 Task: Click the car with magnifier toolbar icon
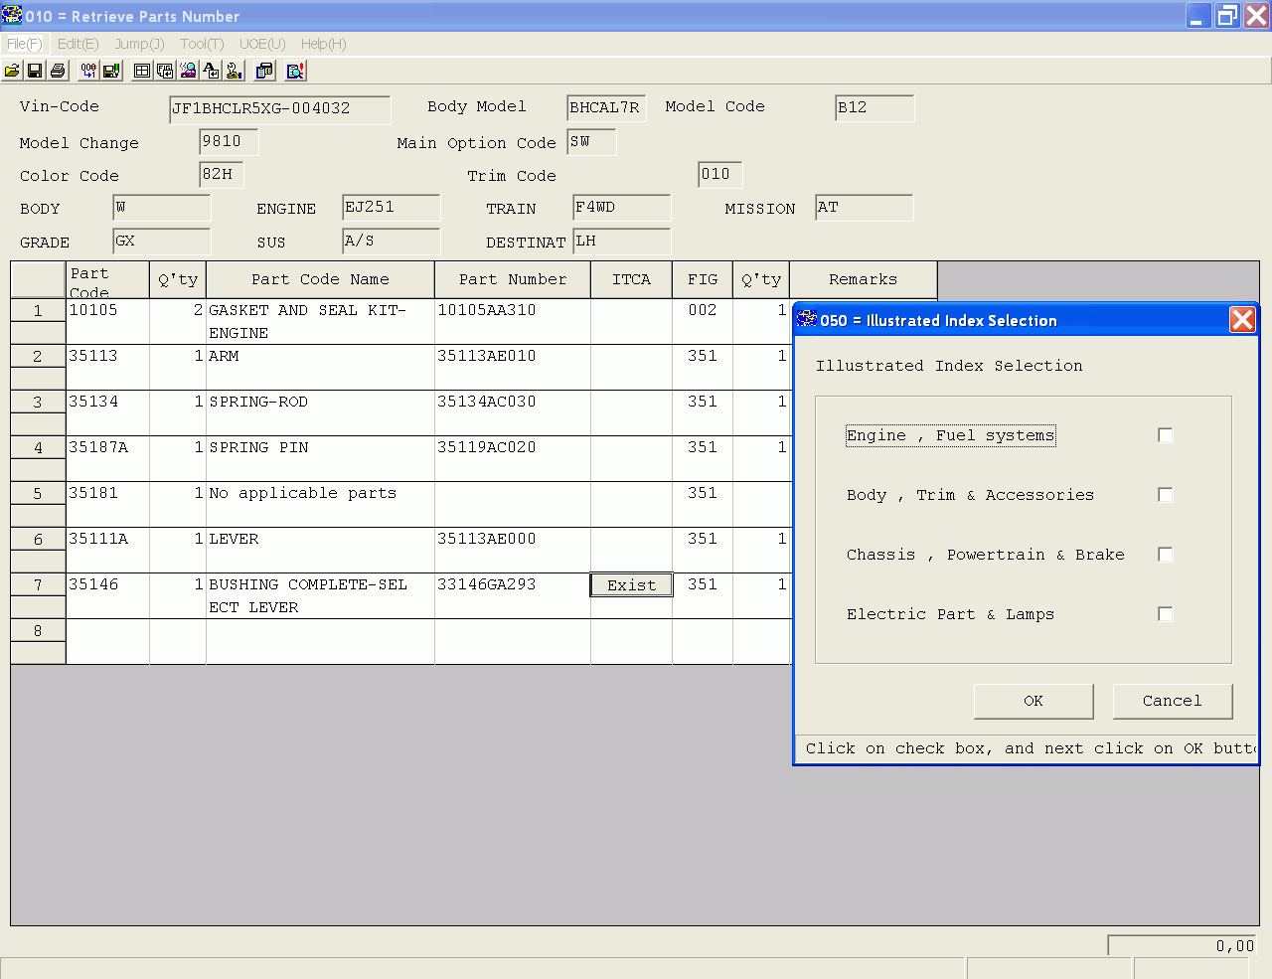tap(188, 71)
